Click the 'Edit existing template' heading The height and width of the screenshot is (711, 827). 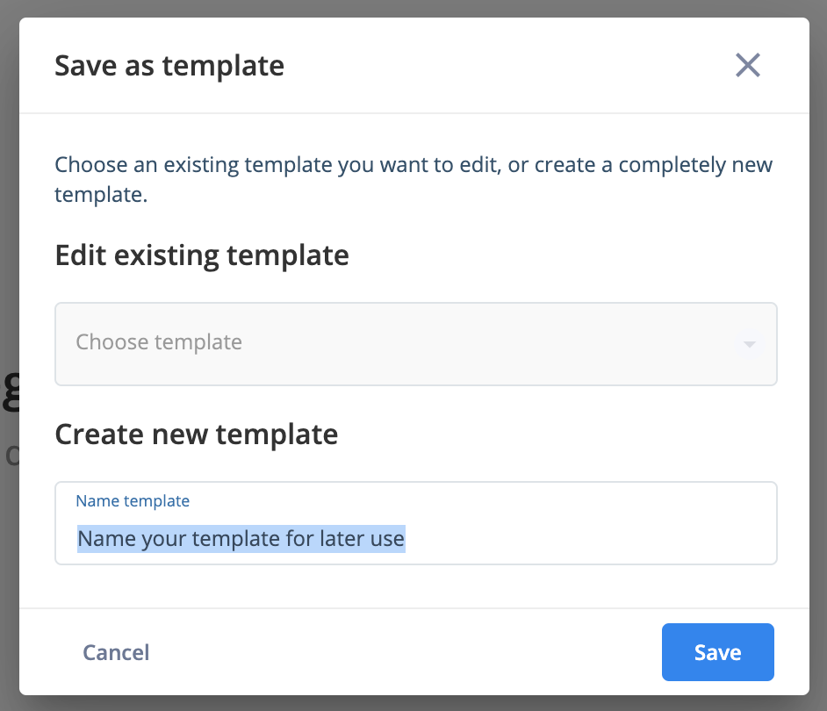coord(202,255)
